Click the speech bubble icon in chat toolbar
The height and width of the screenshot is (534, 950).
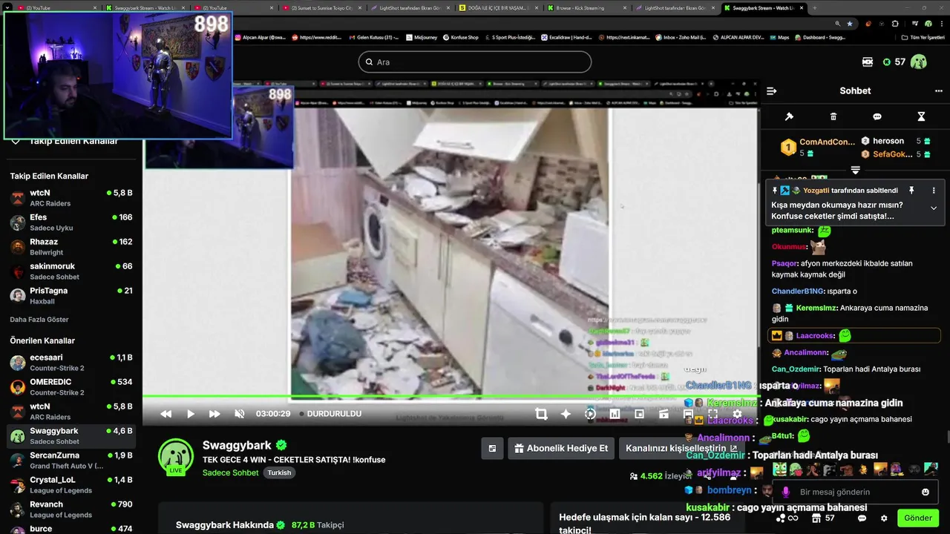point(877,116)
